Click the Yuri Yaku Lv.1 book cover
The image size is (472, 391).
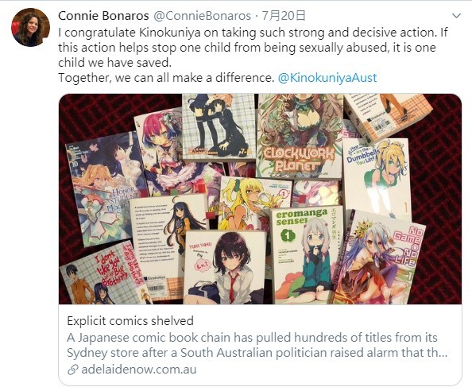(x=225, y=267)
